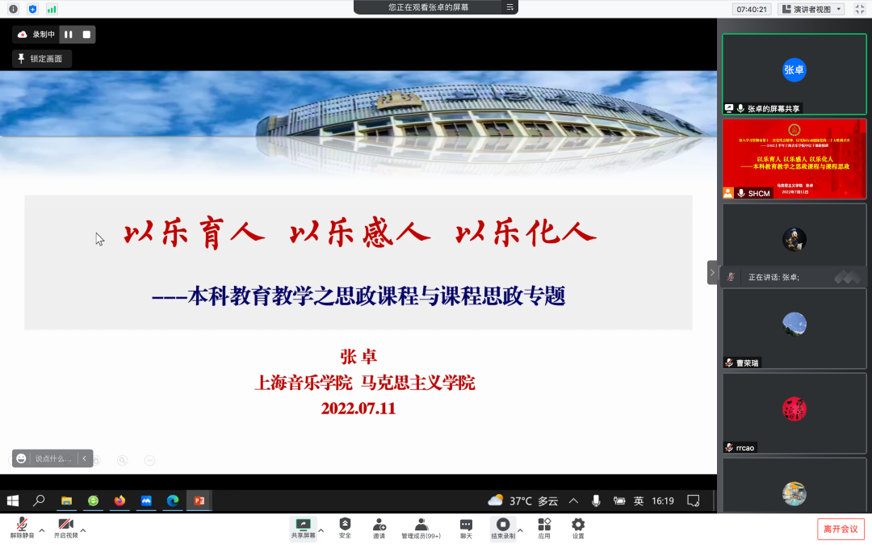The height and width of the screenshot is (545, 872).
Task: Pause the cloud recording
Action: (x=69, y=35)
